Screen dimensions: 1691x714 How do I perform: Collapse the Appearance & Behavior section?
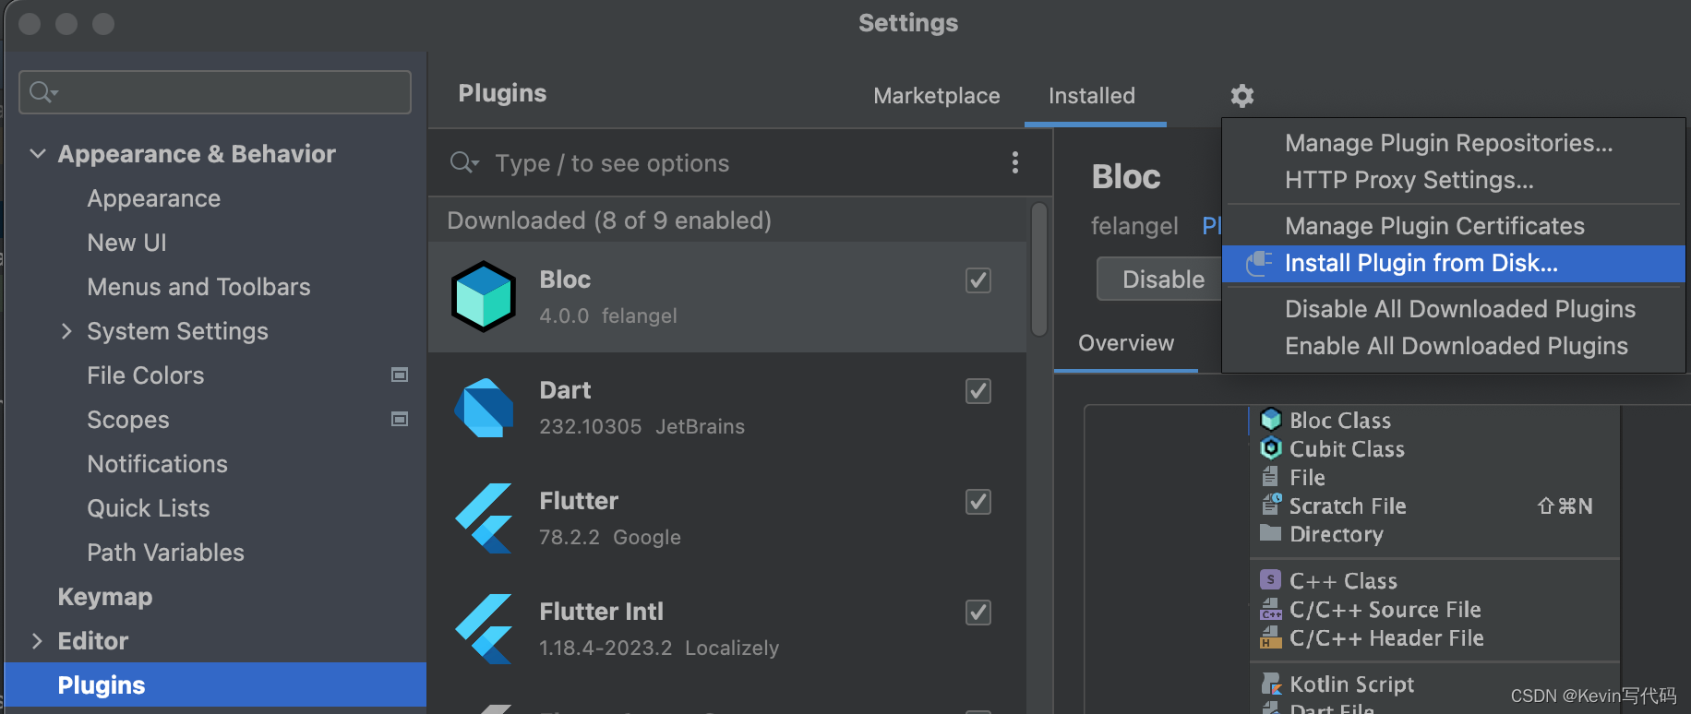point(38,154)
